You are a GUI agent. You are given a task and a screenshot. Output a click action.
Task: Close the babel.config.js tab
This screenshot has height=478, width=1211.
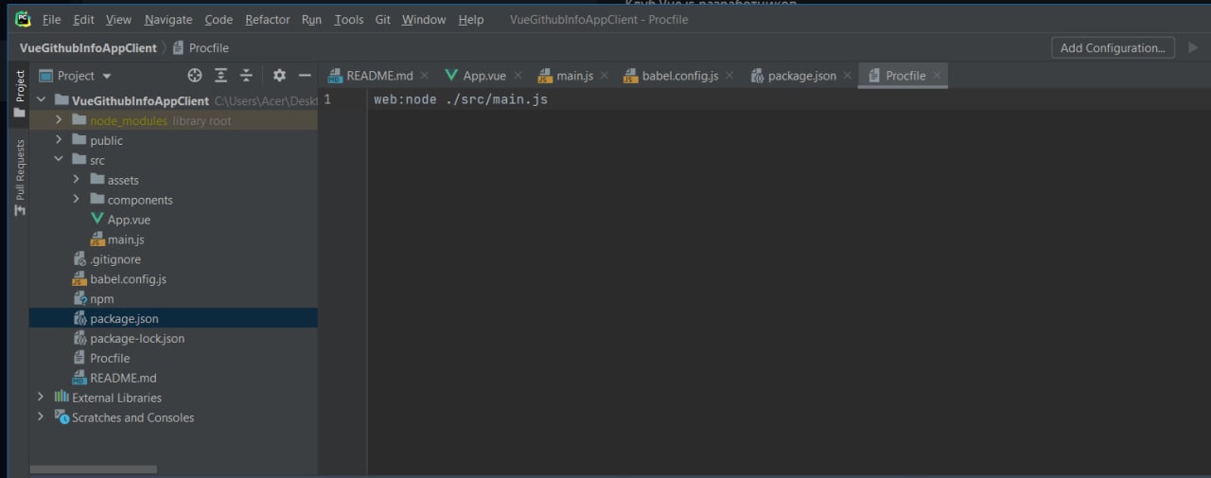pos(729,76)
